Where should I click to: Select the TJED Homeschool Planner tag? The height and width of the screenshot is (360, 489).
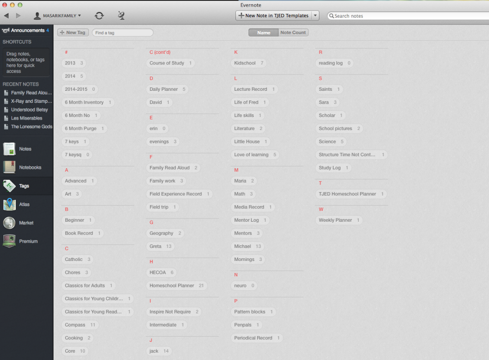click(351, 194)
